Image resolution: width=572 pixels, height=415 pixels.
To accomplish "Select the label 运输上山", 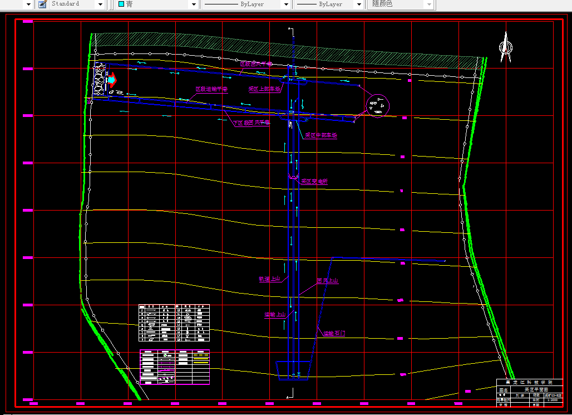I will pos(275,315).
